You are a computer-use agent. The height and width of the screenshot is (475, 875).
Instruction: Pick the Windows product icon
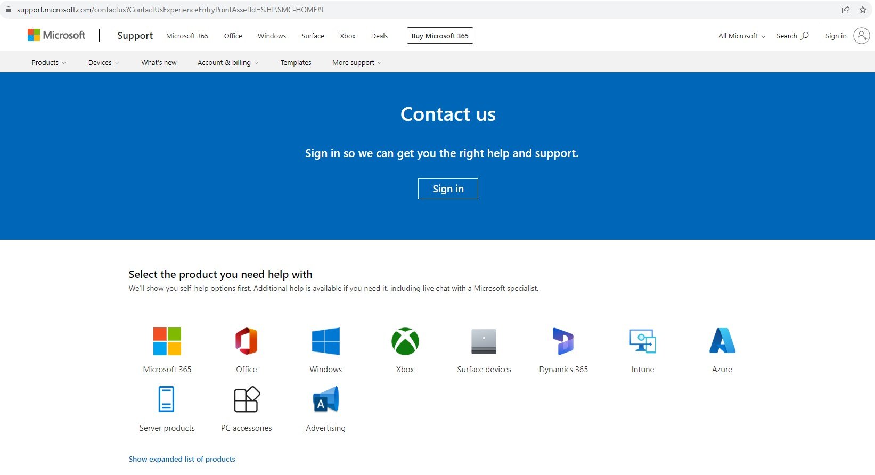326,341
